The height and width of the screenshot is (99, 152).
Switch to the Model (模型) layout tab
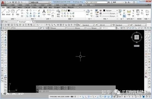(5, 94)
